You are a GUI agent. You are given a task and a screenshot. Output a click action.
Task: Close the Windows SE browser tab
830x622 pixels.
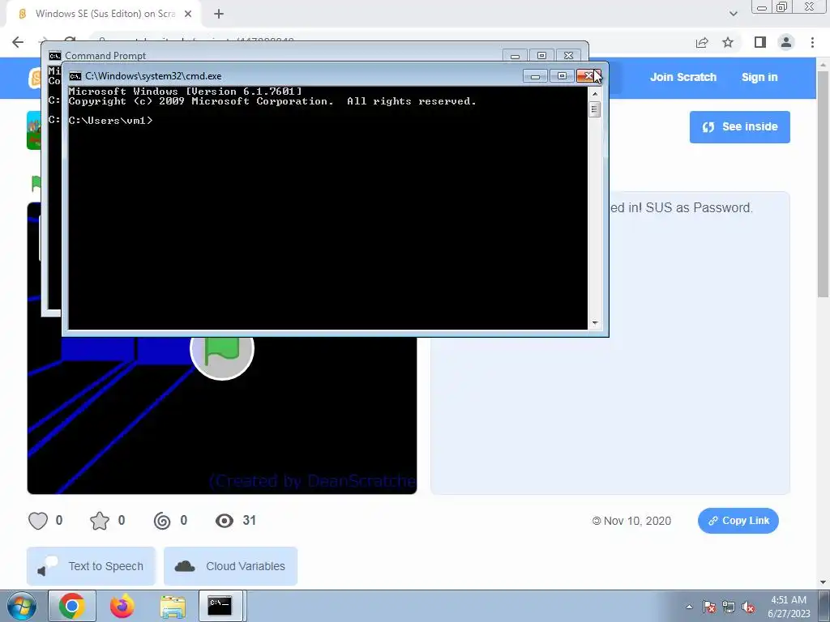(x=188, y=14)
